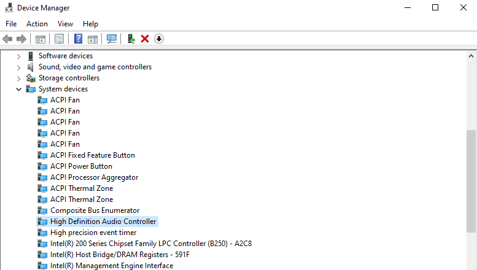Click the Device Manager title bar icon
This screenshot has height=270, width=477.
coord(9,7)
